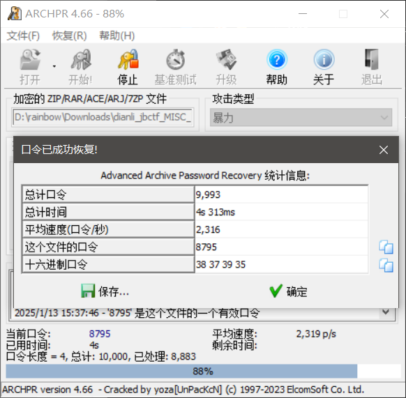
Task: Select the total time 4s 313ms cell
Action: pyautogui.click(x=281, y=212)
